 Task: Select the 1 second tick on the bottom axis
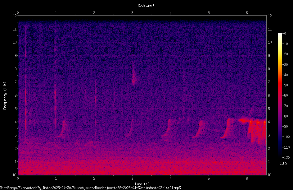(56, 178)
